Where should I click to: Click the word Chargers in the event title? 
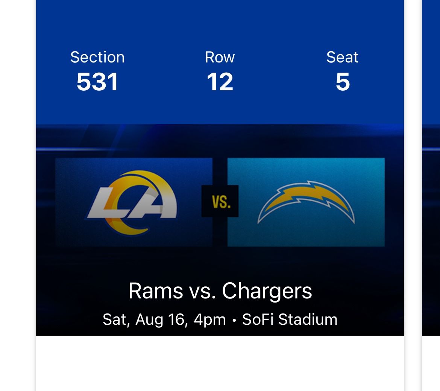(x=267, y=291)
